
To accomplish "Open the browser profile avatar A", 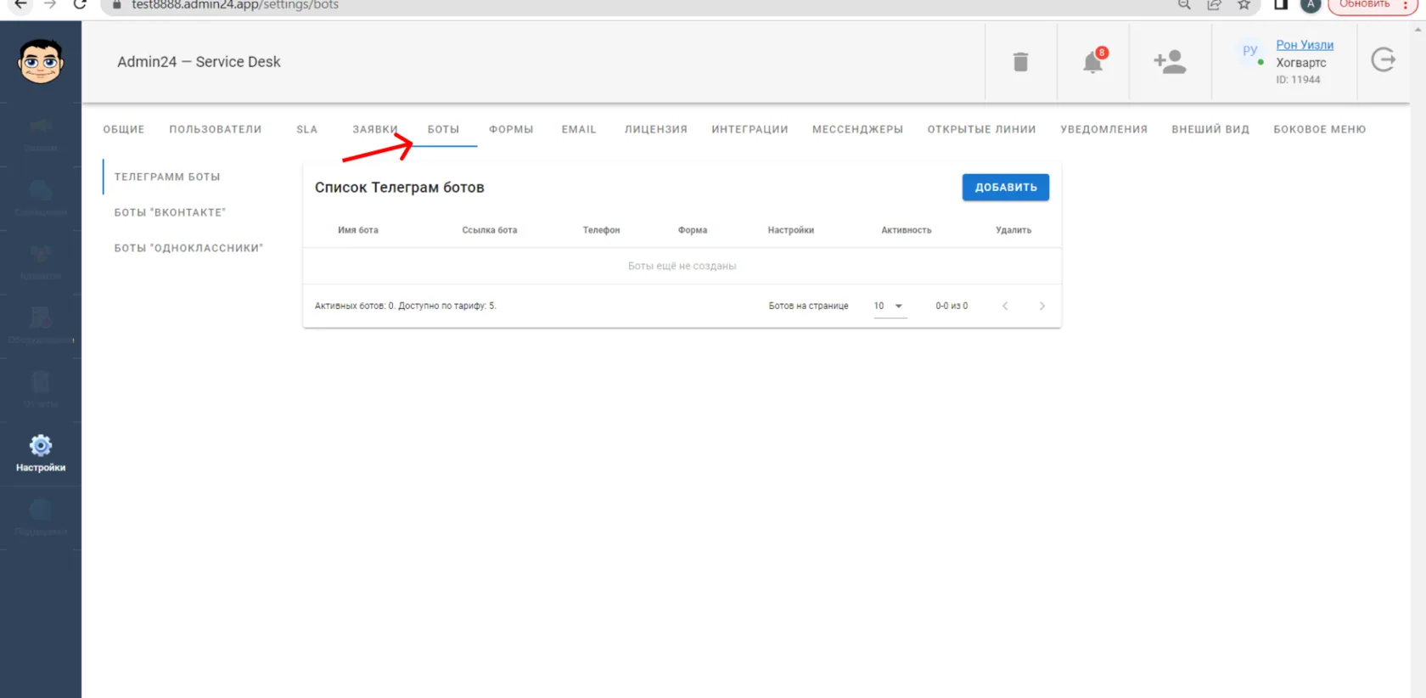I will click(x=1311, y=4).
